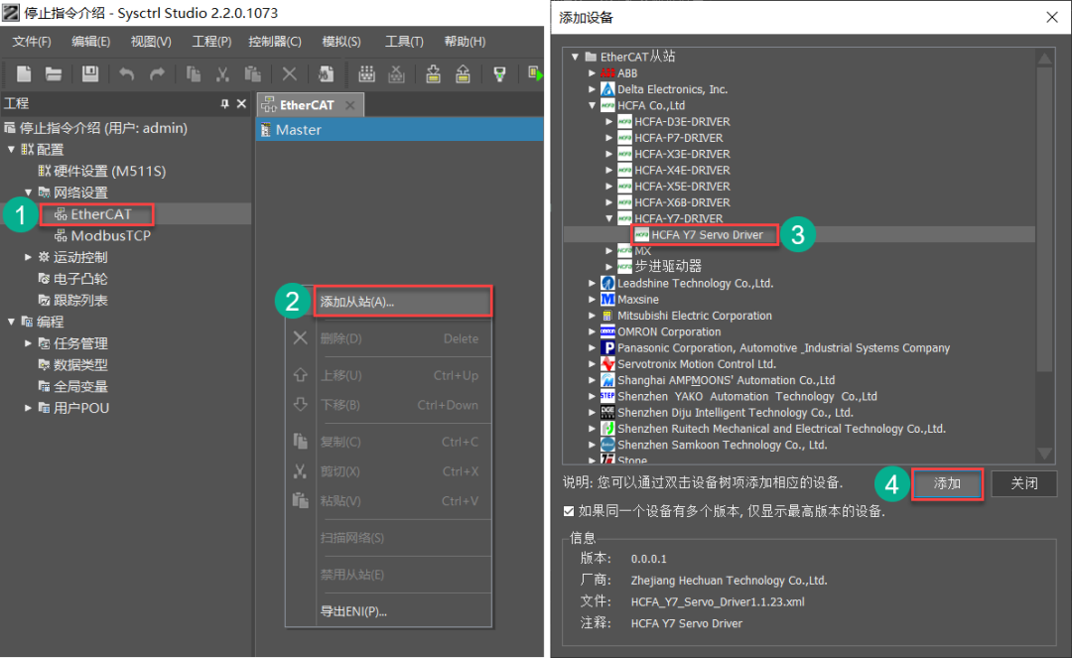The height and width of the screenshot is (658, 1072).
Task: Click the Clean build toolbar icon
Action: click(396, 73)
